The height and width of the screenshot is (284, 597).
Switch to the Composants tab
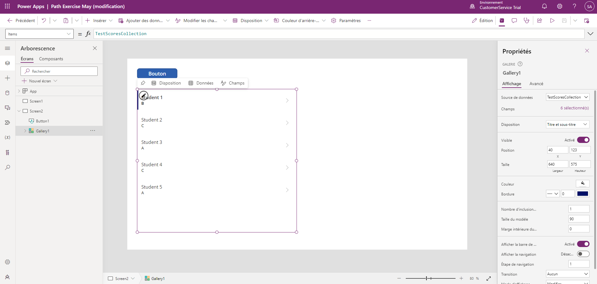point(51,59)
